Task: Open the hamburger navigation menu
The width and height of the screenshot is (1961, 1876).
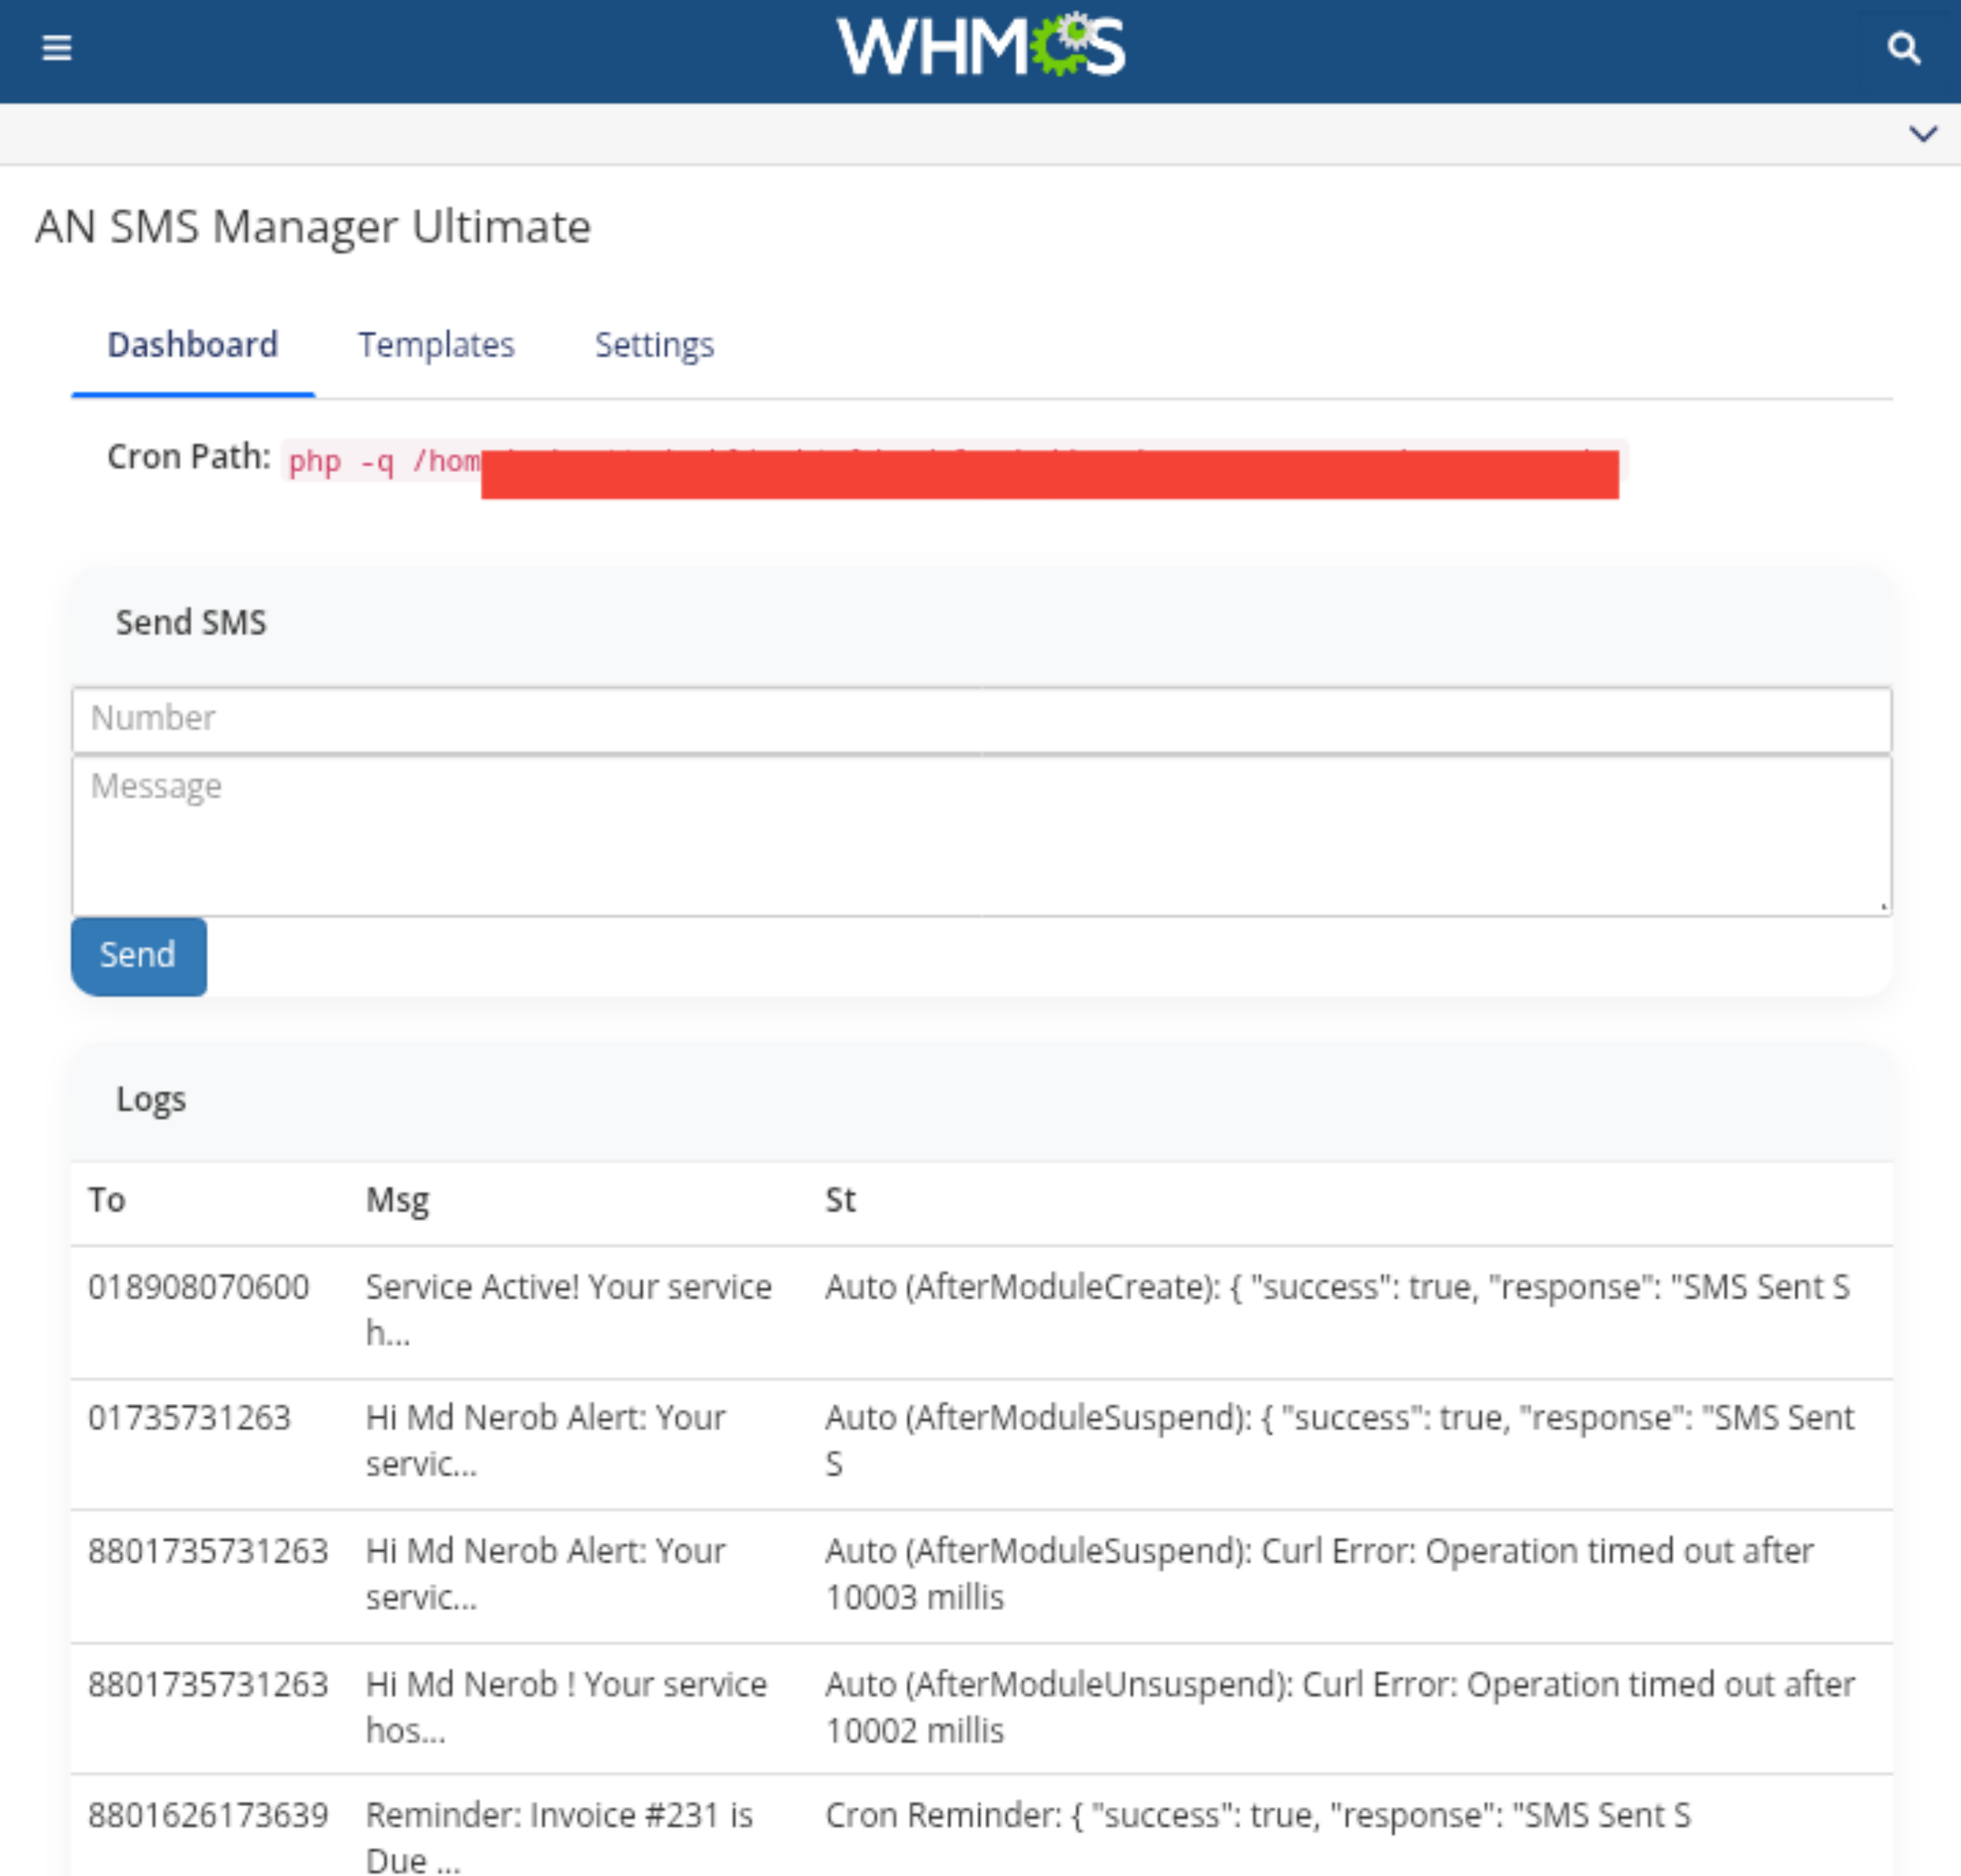Action: tap(57, 47)
